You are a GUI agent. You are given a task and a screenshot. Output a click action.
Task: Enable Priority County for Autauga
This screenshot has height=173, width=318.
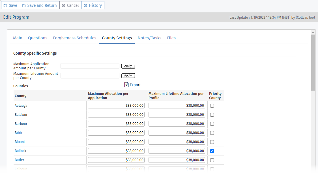point(212,106)
